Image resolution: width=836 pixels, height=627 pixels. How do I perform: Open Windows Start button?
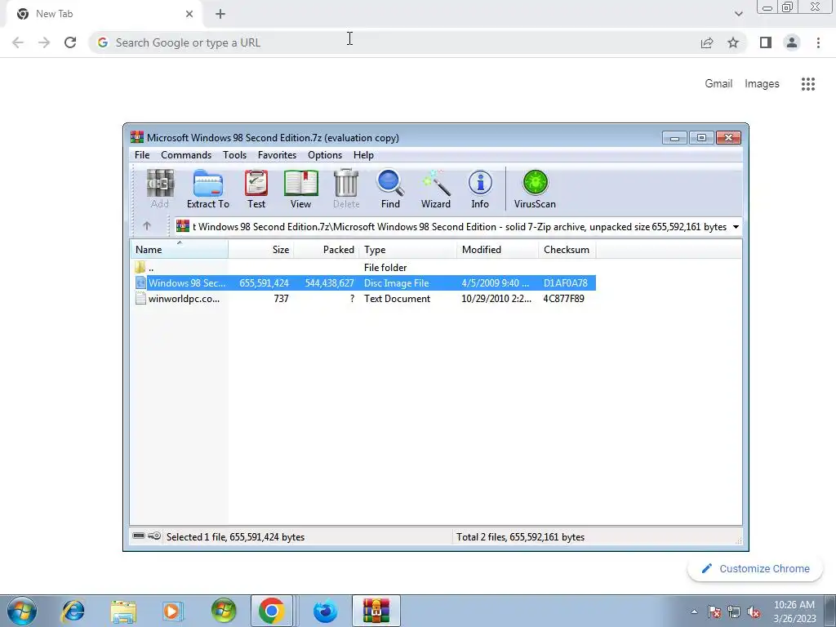22,611
